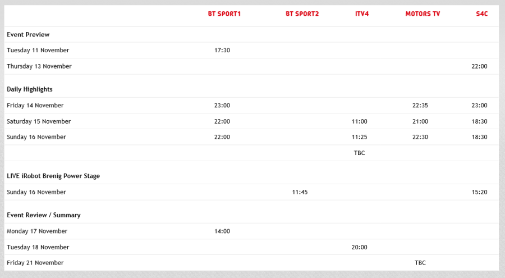This screenshot has width=505, height=278.
Task: Click the Daily Highlights section heading
Action: [30, 89]
